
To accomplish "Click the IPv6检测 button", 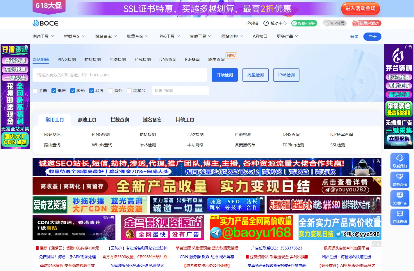I will 286,75.
